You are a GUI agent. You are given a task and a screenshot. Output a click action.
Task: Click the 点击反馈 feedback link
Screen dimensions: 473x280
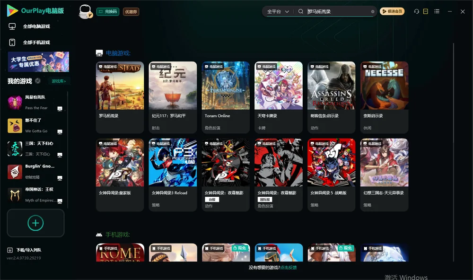[289, 268]
